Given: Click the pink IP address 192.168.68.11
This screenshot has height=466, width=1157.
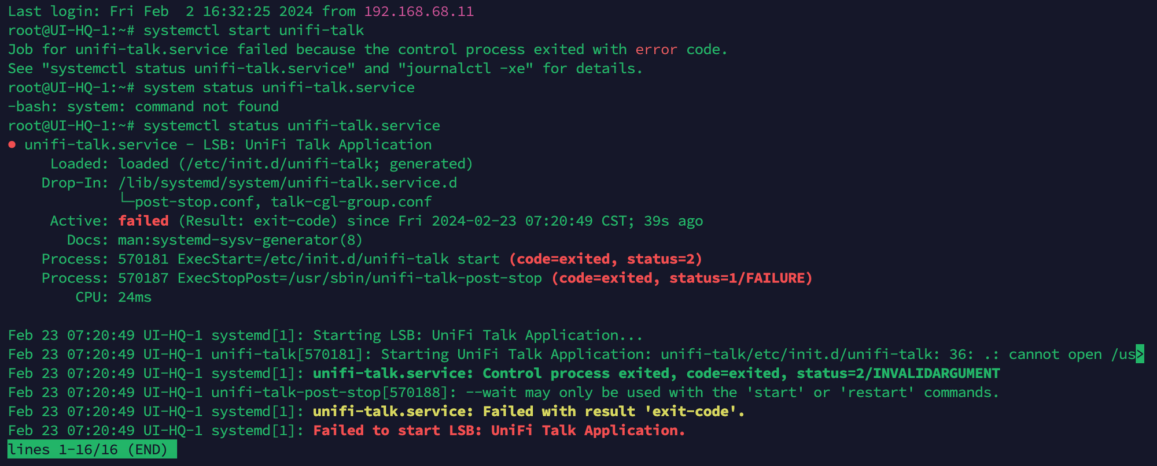Looking at the screenshot, I should tap(418, 12).
